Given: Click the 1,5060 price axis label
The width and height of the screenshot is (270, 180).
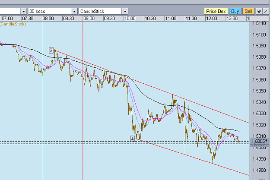Looking at the screenshot, I should point(259,80).
